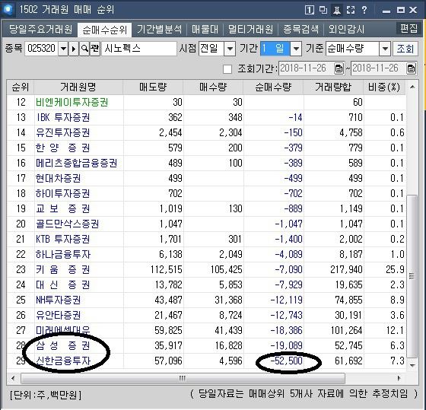426x410 pixels.
Task: Select the 메리츠종합금융증권 row
Action: 206,164
